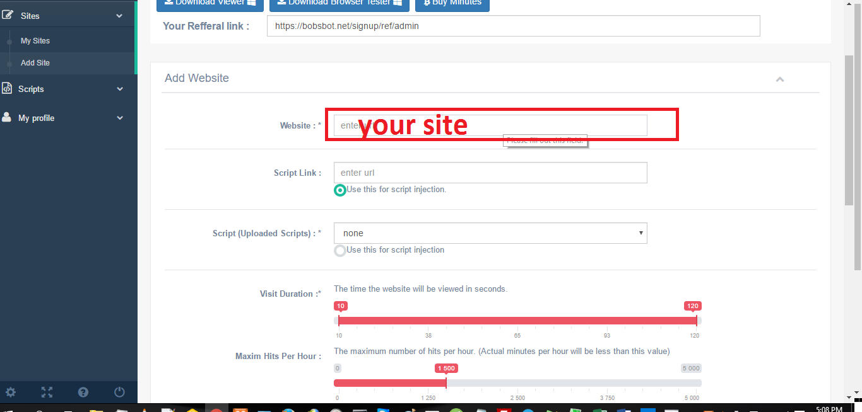Open the Help question mark icon
Viewport: 862px width, 412px height.
[83, 392]
